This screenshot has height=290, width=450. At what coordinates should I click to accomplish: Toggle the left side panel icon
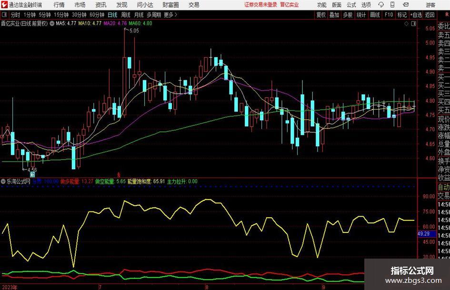pyautogui.click(x=4, y=15)
